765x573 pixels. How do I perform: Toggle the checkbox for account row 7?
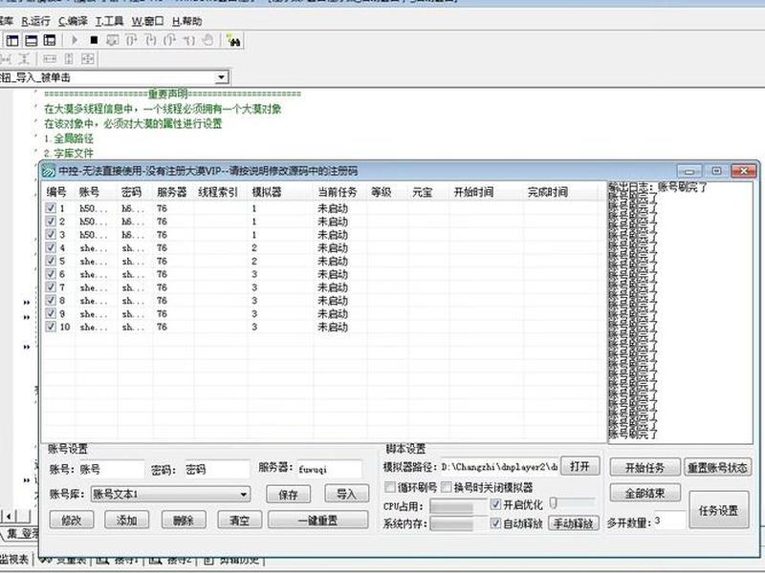51,287
